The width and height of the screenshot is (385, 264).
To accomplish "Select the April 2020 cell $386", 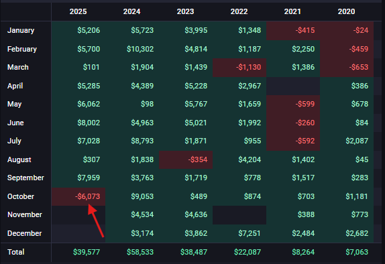I will pyautogui.click(x=347, y=86).
